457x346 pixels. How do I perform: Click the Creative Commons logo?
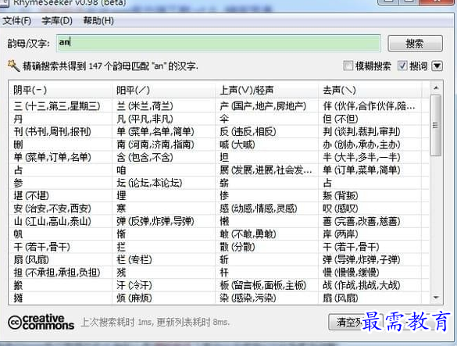pyautogui.click(x=41, y=322)
